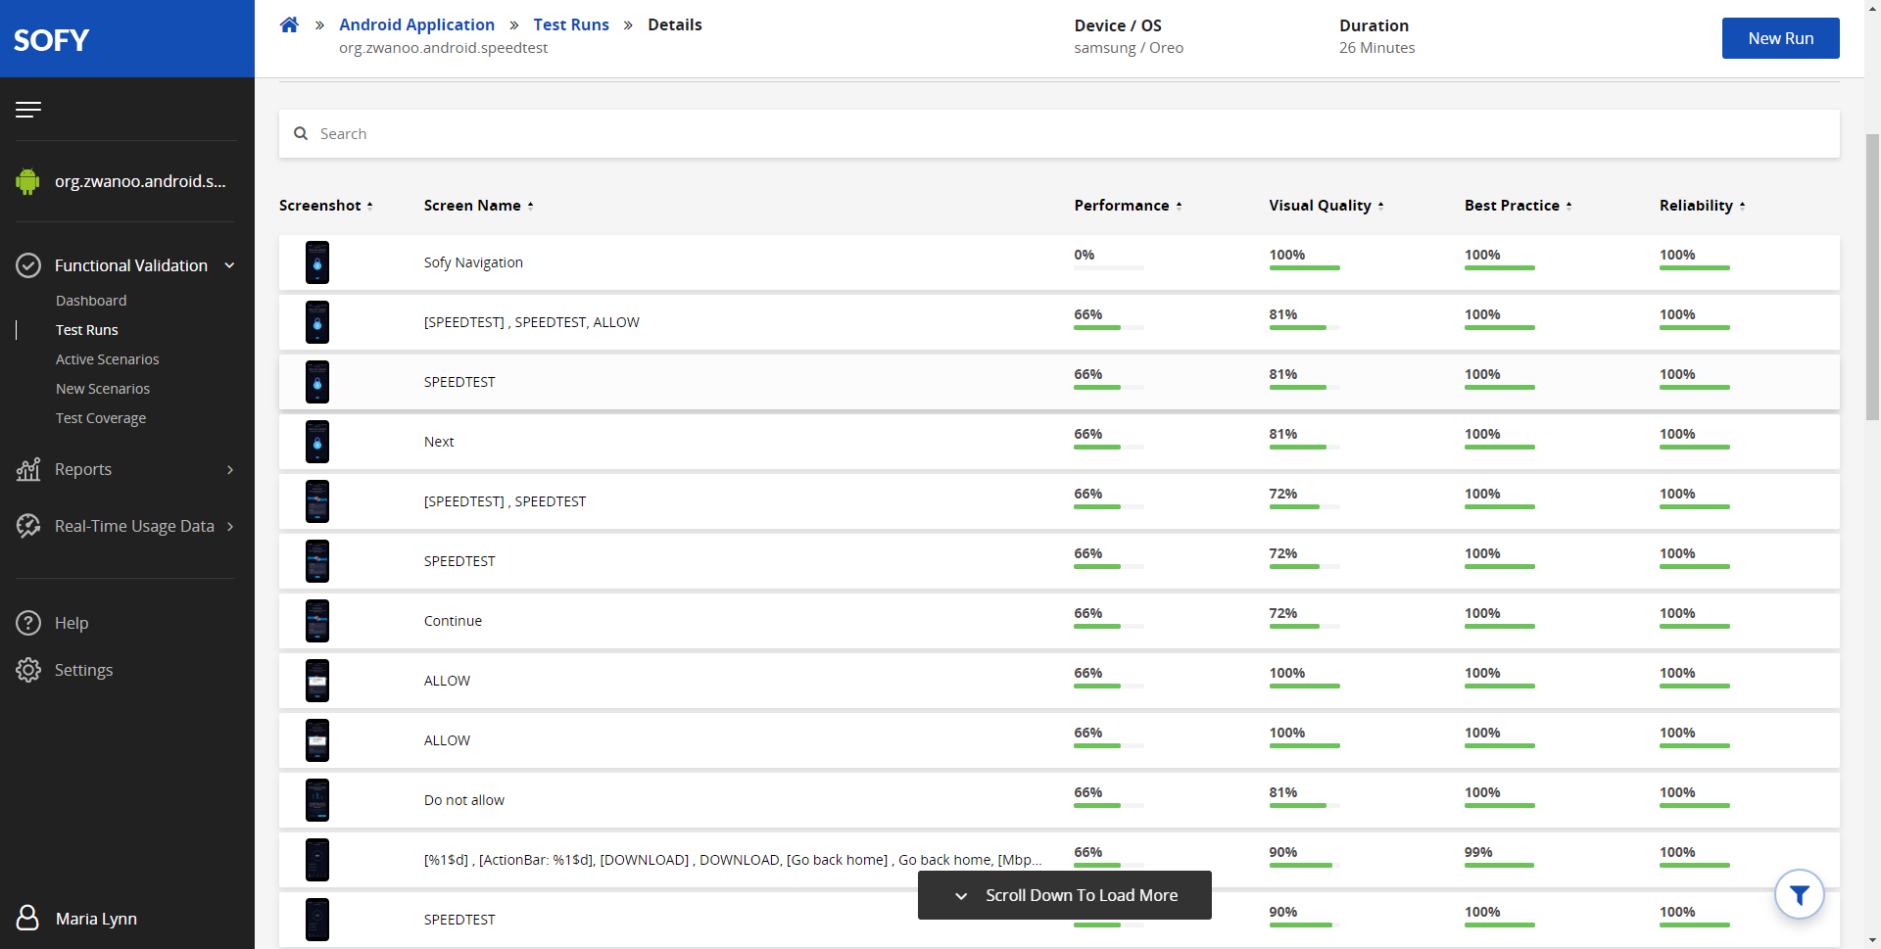The width and height of the screenshot is (1881, 949).
Task: Click the Help question mark icon
Action: (28, 623)
